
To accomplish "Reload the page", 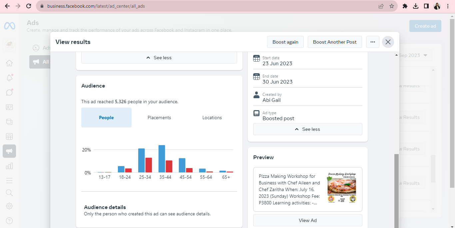I will (29, 6).
